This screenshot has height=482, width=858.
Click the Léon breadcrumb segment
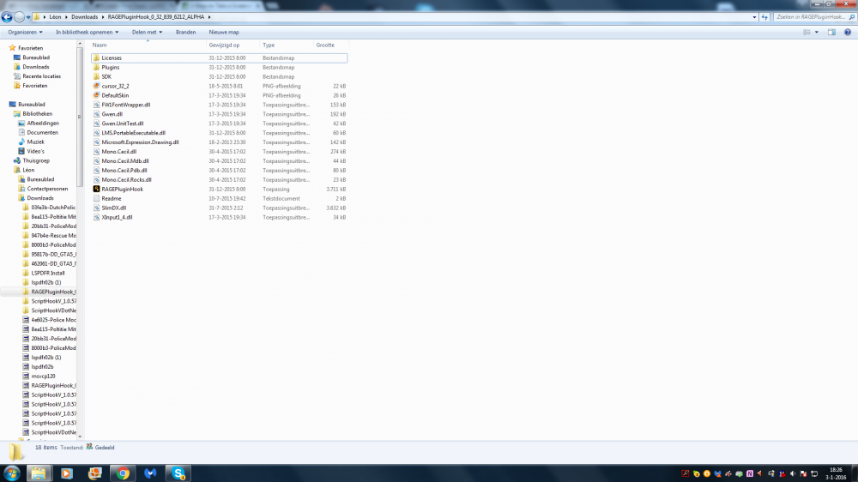pyautogui.click(x=55, y=17)
